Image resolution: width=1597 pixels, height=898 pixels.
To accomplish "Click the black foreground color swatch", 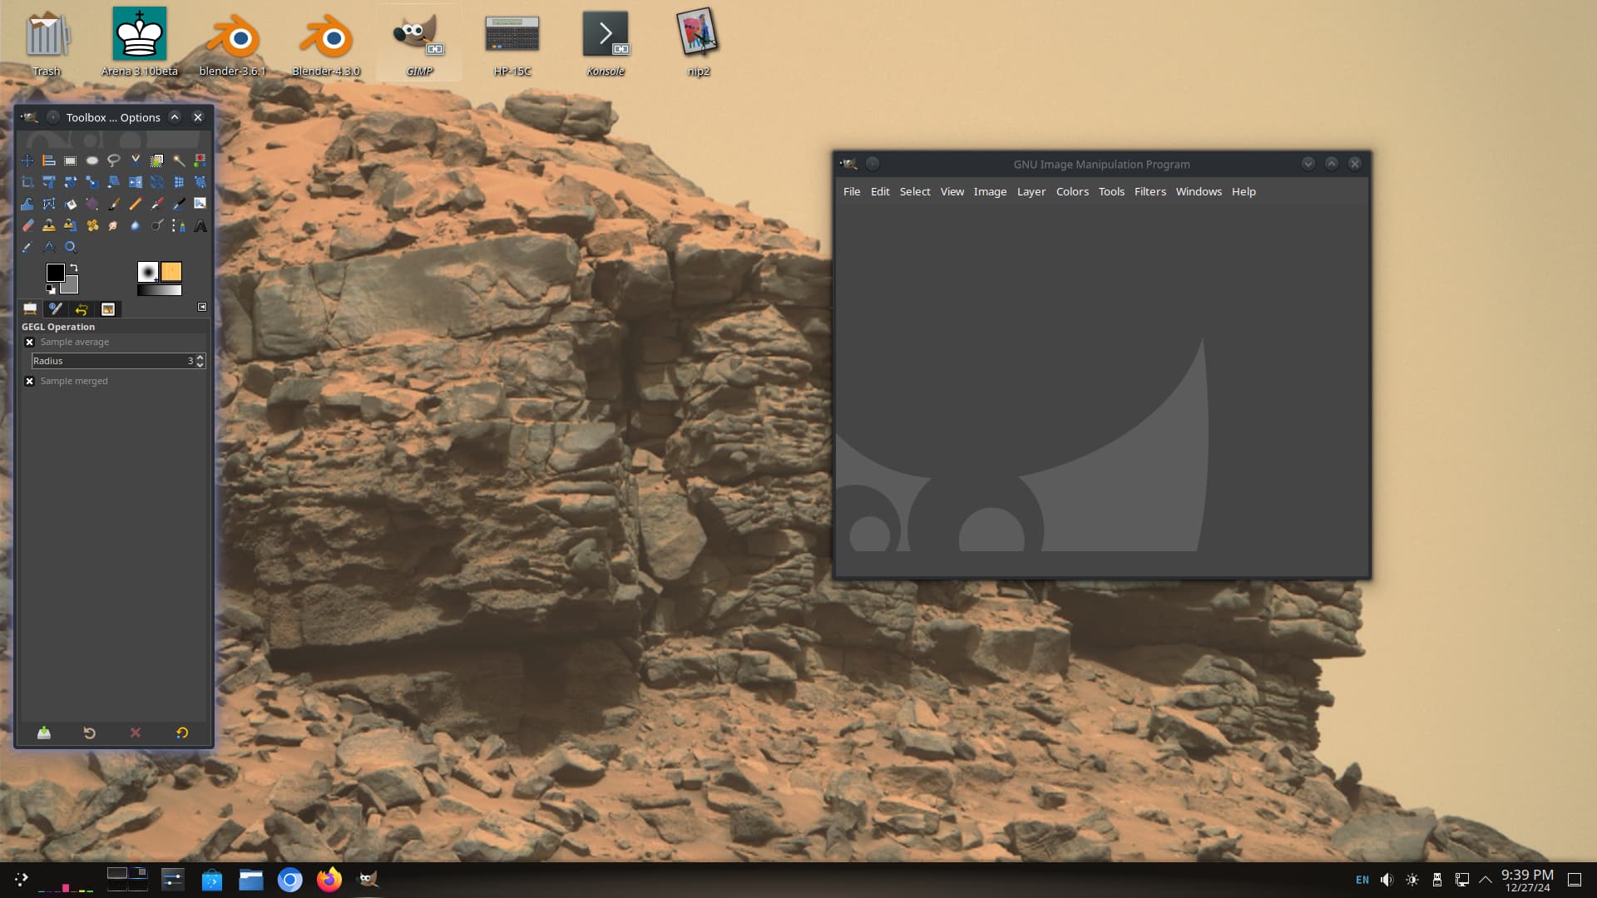I will tap(55, 273).
